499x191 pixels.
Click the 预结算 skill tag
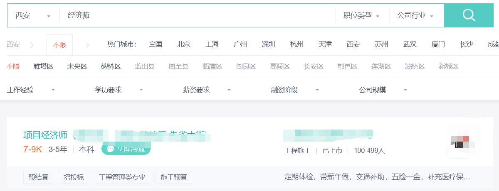38,177
